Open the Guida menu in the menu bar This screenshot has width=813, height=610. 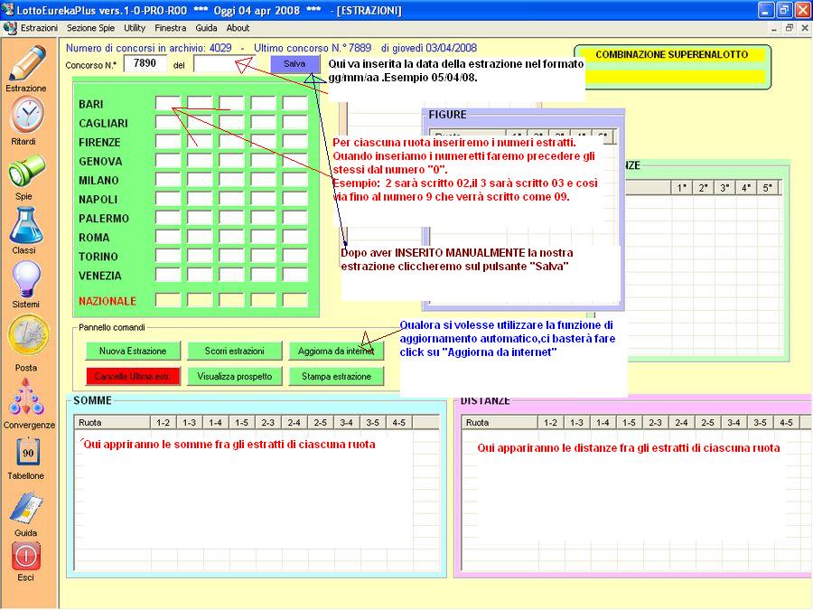[206, 28]
